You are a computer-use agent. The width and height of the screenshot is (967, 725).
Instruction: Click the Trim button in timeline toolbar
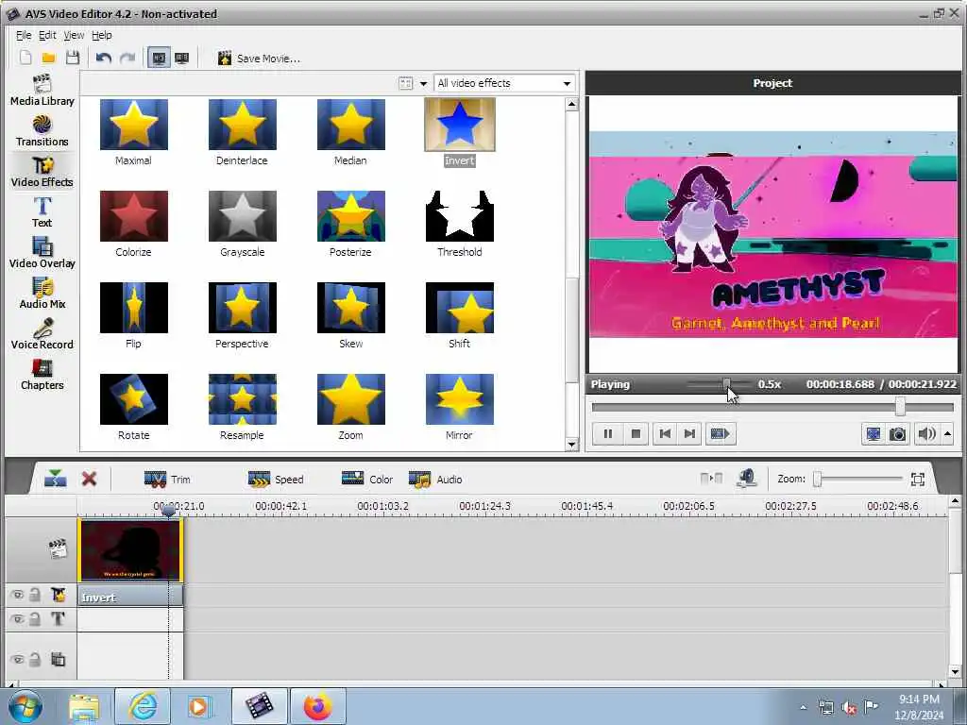pyautogui.click(x=167, y=479)
